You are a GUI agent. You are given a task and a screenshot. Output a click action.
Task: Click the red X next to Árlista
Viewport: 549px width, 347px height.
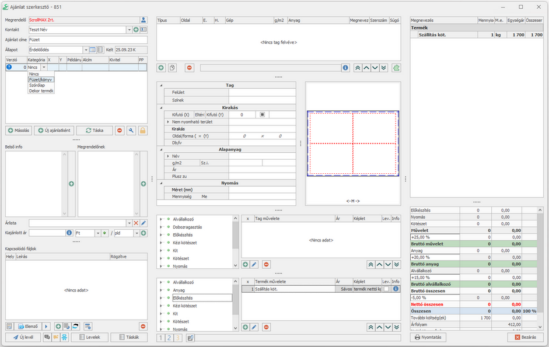136,223
